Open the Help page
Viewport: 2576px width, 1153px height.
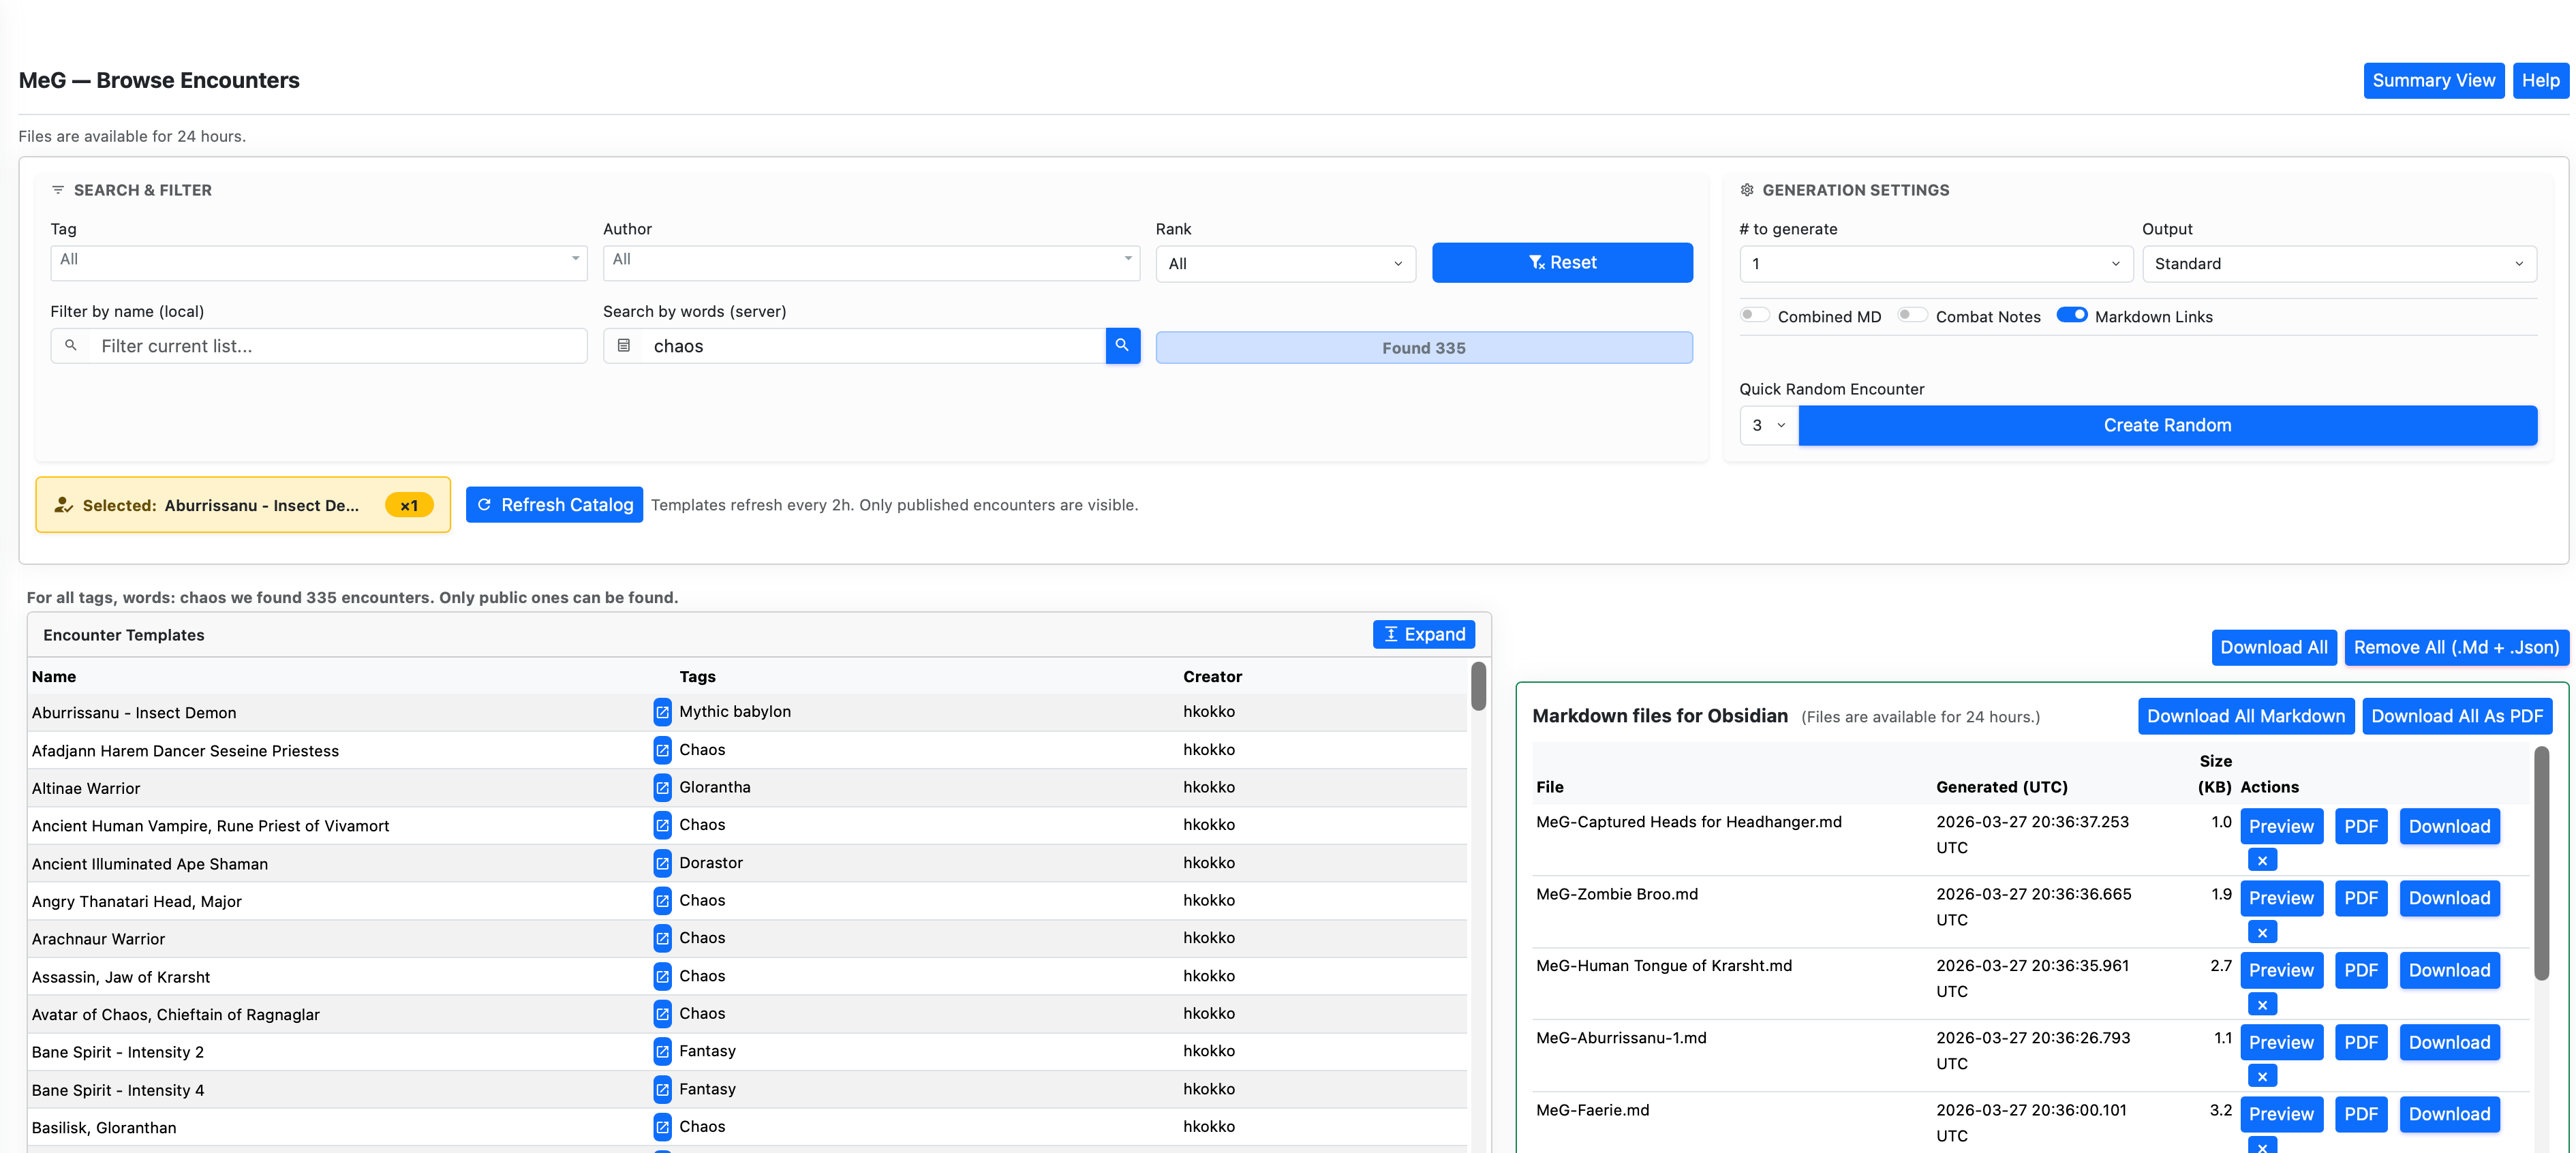2539,81
